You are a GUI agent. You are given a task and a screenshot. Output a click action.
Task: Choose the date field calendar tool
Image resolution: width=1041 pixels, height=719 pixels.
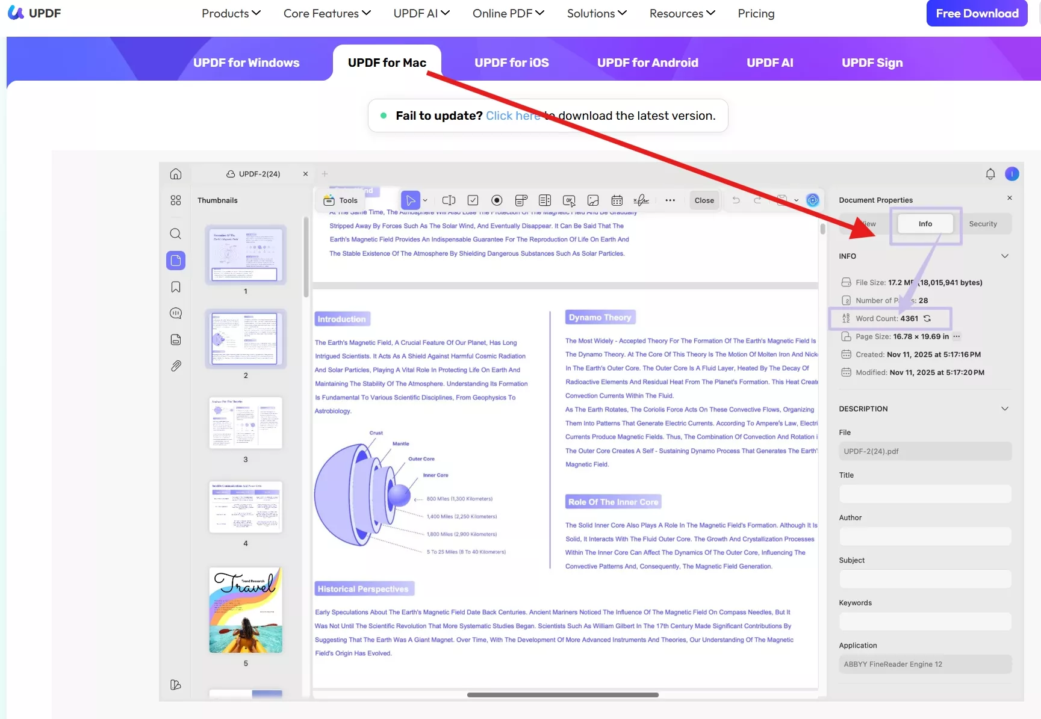[617, 200]
